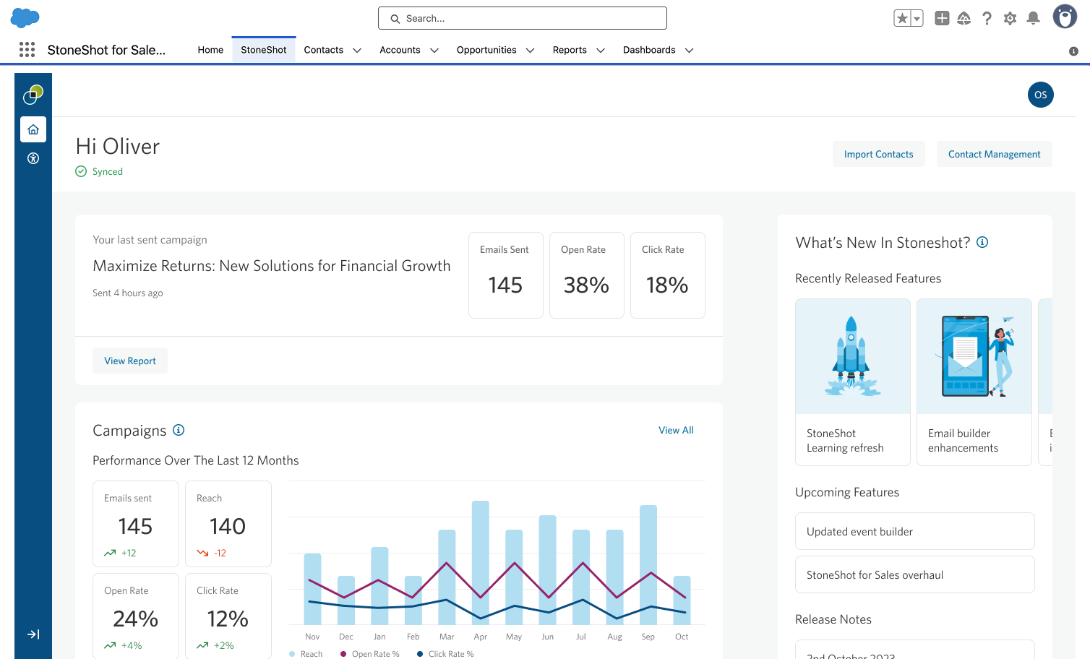Click the Upcoming Features heading

pos(847,492)
